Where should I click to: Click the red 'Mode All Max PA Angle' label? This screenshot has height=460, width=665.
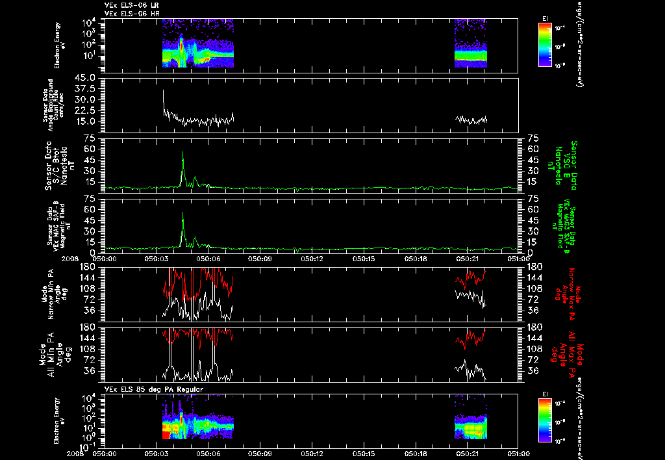click(x=568, y=353)
